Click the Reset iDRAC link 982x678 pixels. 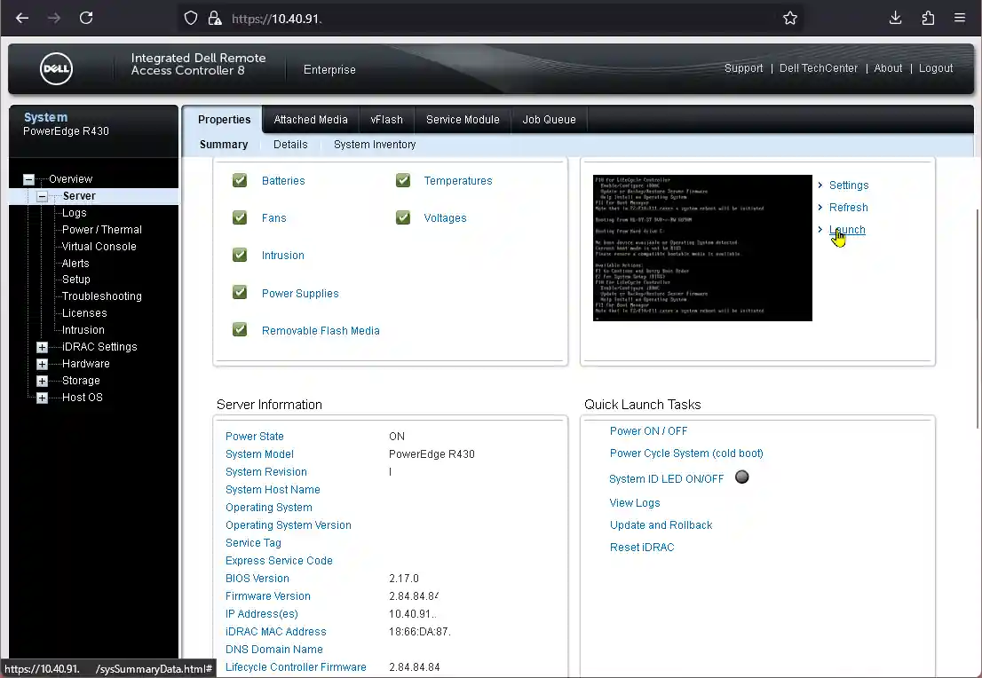coord(642,548)
